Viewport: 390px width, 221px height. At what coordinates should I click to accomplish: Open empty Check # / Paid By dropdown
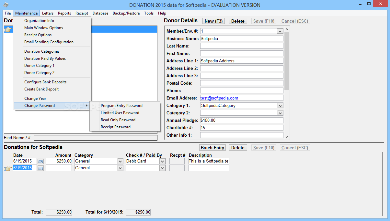[x=162, y=168]
